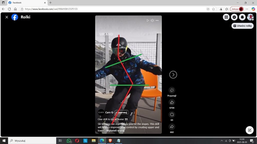
Task: Open the Facebook menu grid icon
Action: pyautogui.click(x=226, y=17)
